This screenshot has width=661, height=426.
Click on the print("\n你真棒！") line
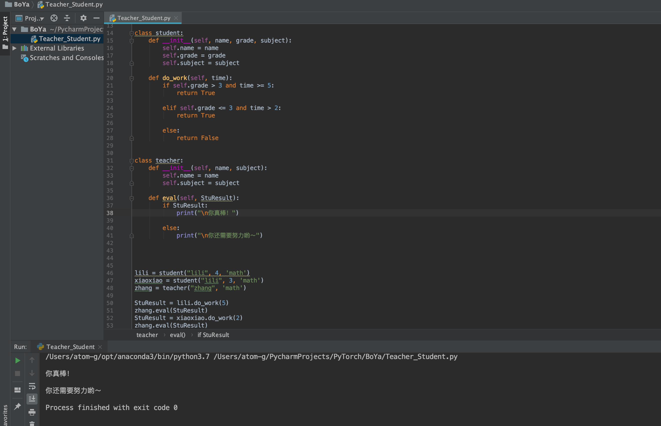207,213
